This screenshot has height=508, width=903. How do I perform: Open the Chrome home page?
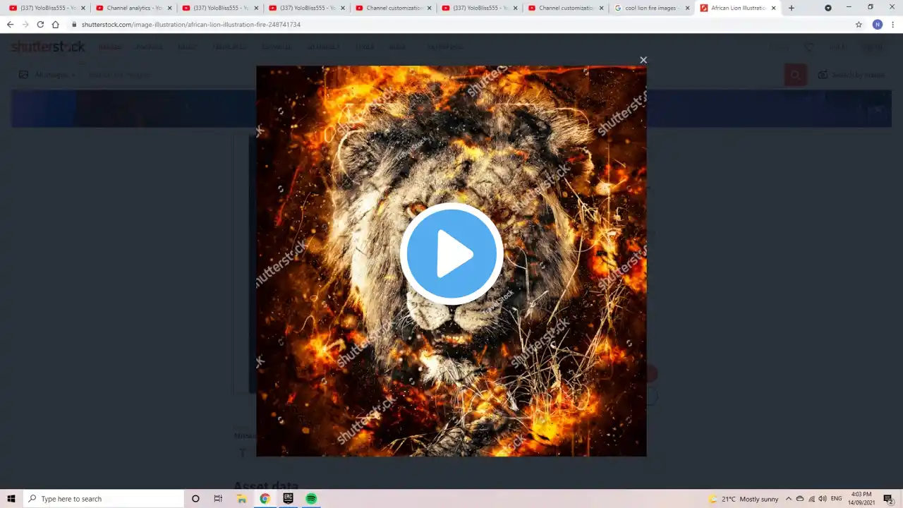point(56,24)
